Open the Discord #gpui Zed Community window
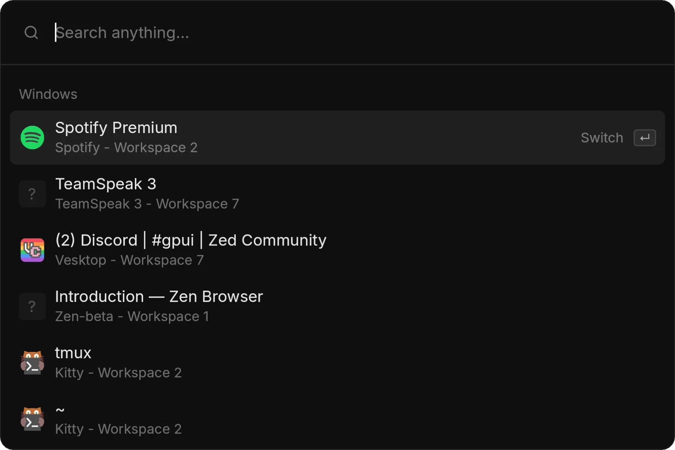The height and width of the screenshot is (450, 675). [x=191, y=240]
